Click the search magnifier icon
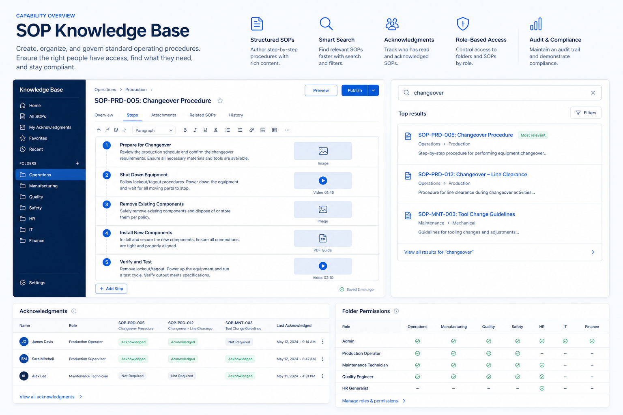The image size is (623, 415). pyautogui.click(x=406, y=93)
